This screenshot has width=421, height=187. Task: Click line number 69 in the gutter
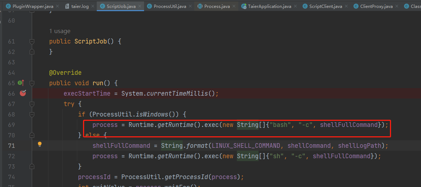11,125
